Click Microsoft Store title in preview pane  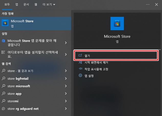(117, 36)
